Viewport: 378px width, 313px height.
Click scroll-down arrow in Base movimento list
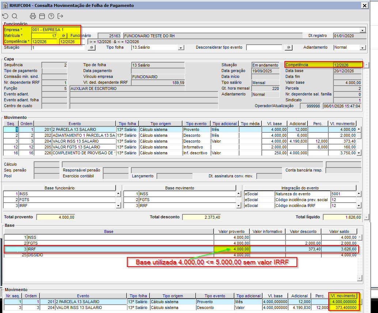[x=238, y=206]
